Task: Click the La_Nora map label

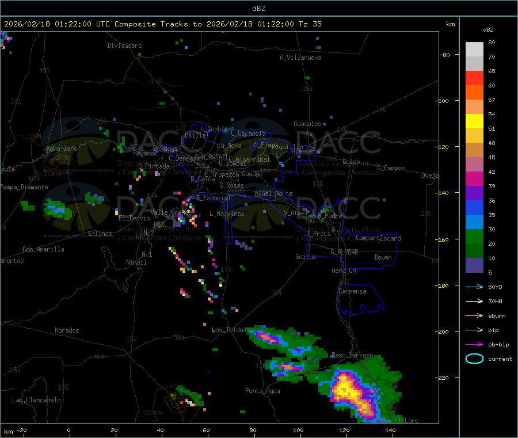Action: click(x=229, y=146)
